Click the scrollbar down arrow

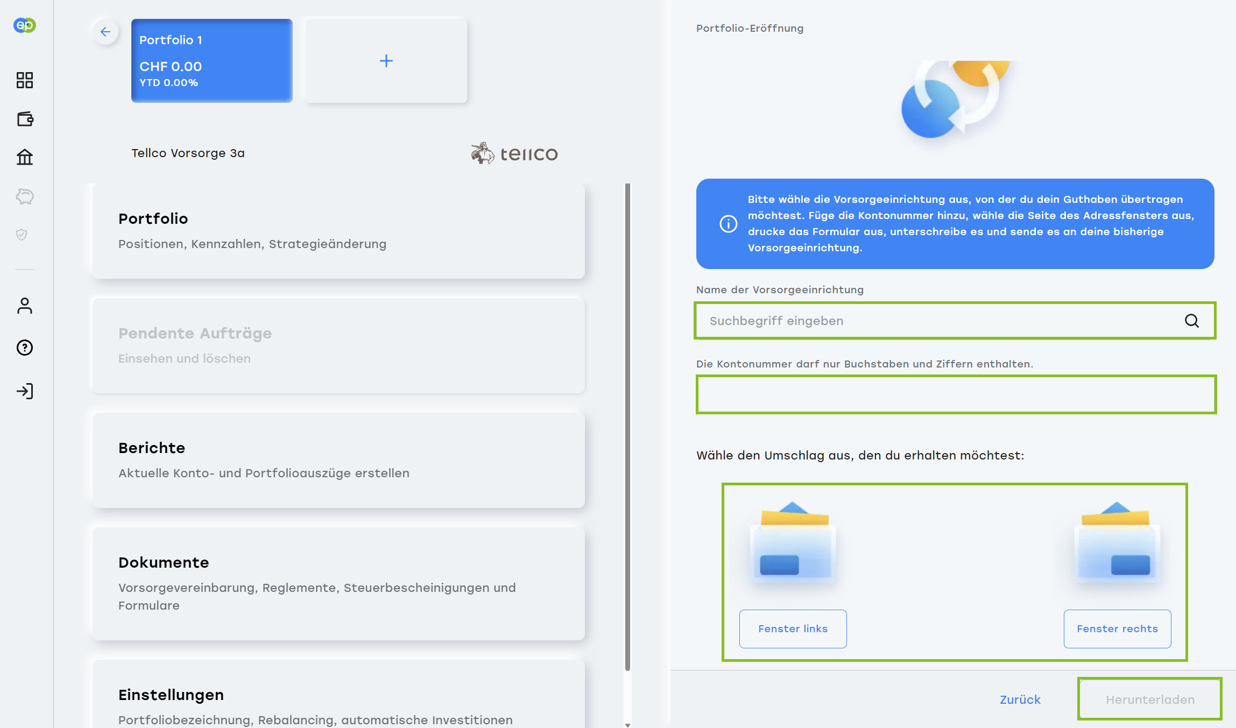click(x=627, y=725)
